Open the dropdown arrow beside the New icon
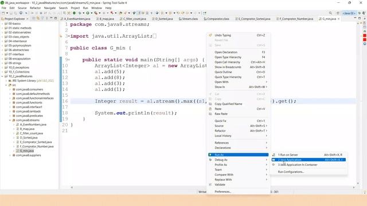 7,13
